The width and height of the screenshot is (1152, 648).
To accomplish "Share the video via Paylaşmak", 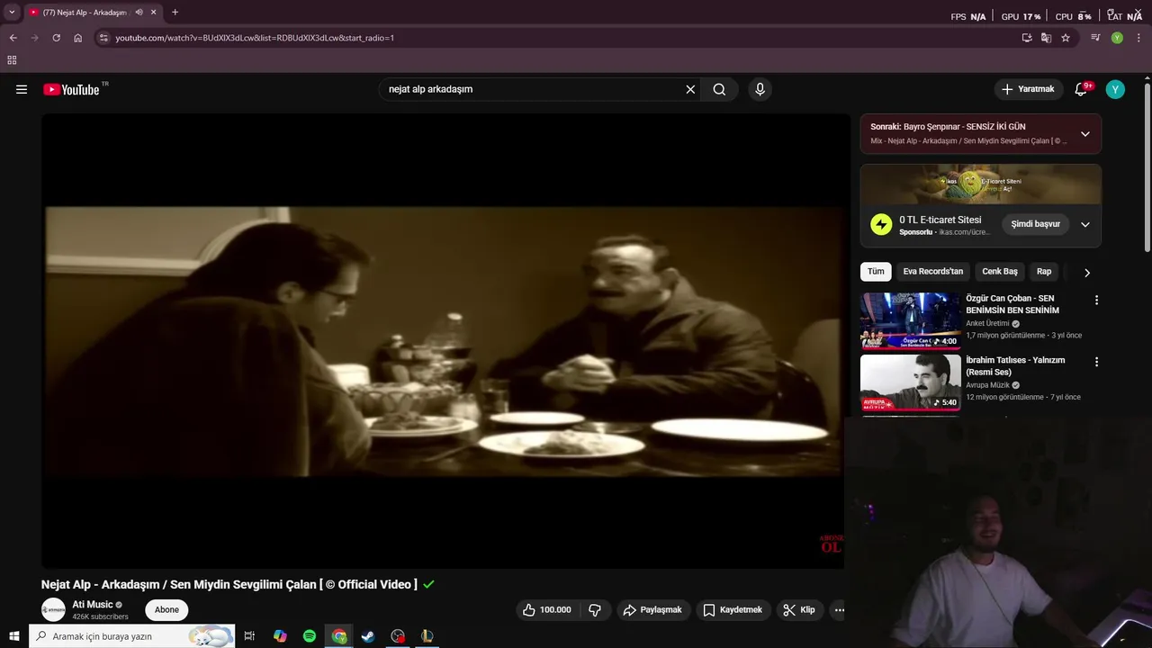I will pyautogui.click(x=652, y=609).
